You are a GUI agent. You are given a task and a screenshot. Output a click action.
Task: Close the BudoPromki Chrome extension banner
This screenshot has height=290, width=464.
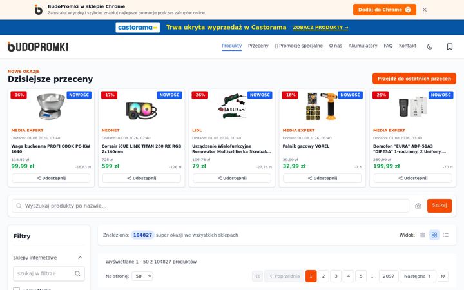pos(425,10)
